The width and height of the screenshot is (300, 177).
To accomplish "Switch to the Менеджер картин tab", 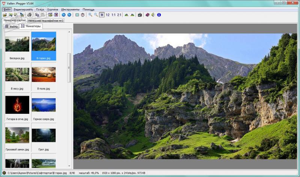I will click(15, 20).
